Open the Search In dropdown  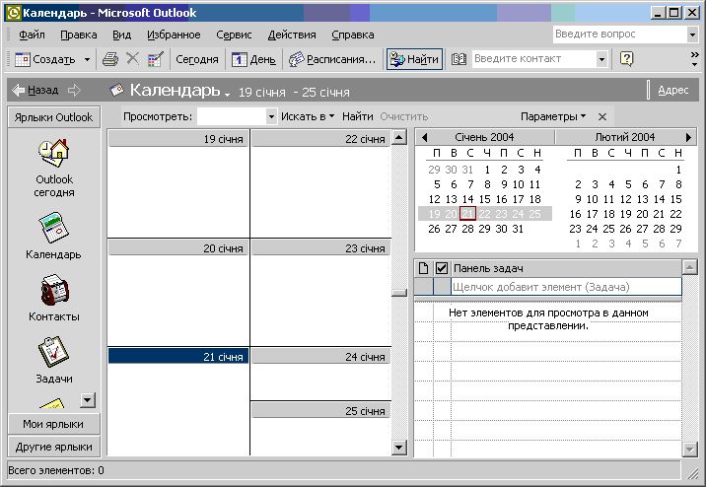[308, 116]
